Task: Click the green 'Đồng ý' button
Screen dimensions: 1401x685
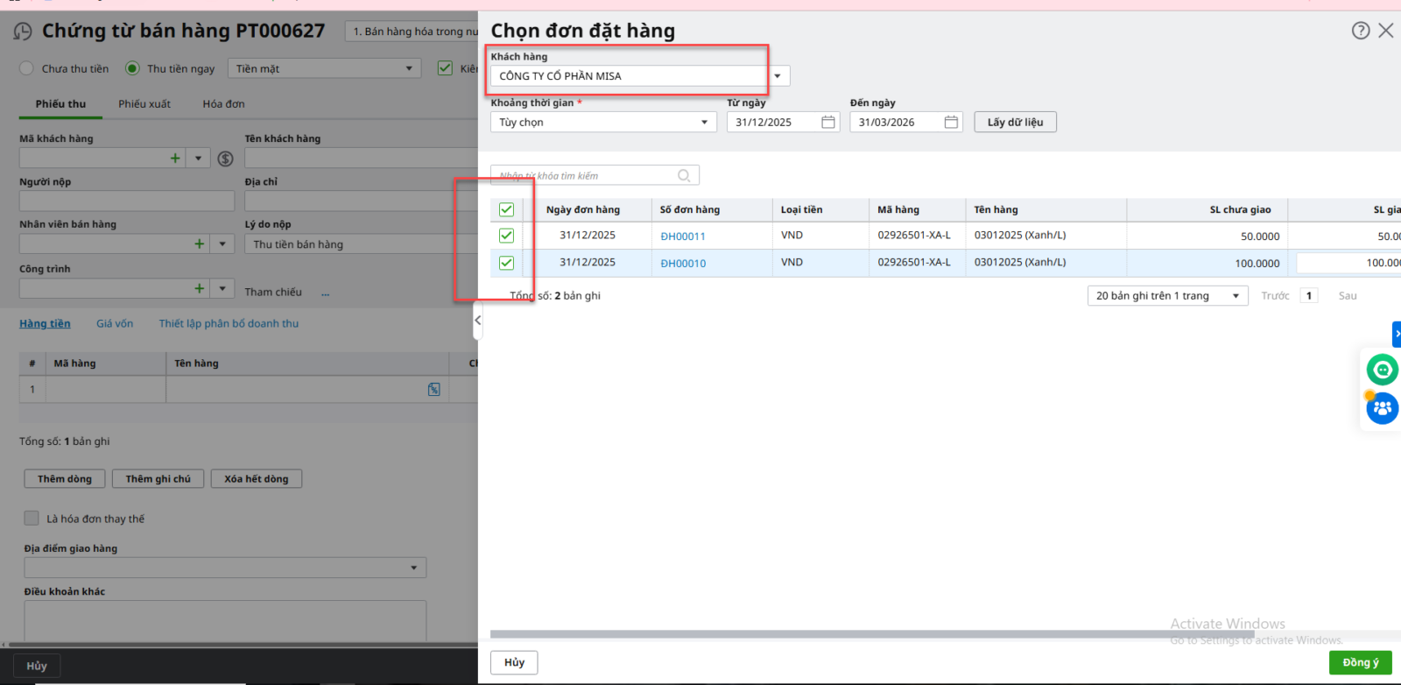Action: [1360, 662]
